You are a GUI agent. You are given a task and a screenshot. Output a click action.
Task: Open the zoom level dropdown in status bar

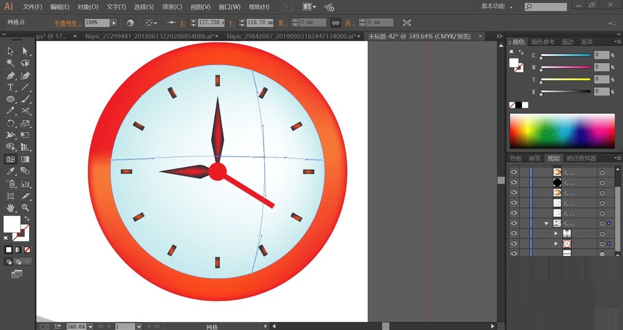point(90,326)
